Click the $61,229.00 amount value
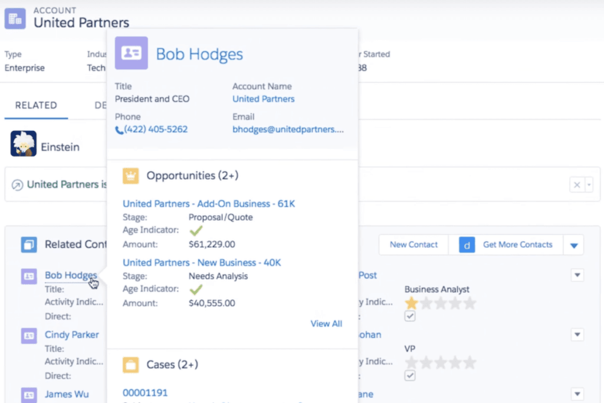 [212, 244]
